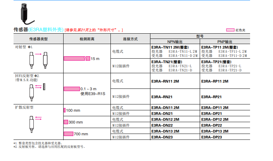Click the pink red-light legend swatch
The image size is (273, 161).
pyautogui.click(x=230, y=30)
